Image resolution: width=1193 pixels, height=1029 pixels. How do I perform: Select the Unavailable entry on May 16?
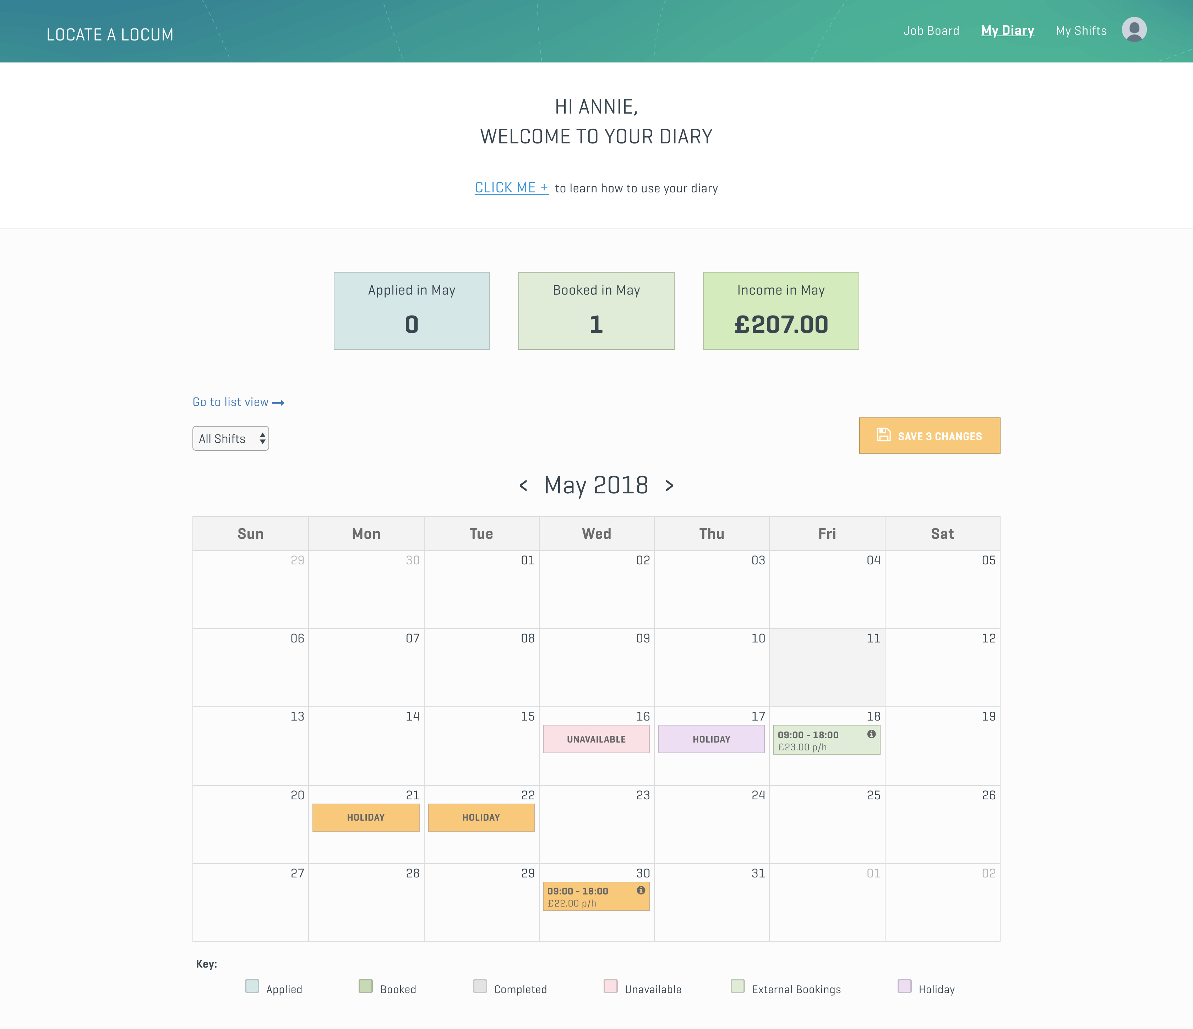(596, 739)
